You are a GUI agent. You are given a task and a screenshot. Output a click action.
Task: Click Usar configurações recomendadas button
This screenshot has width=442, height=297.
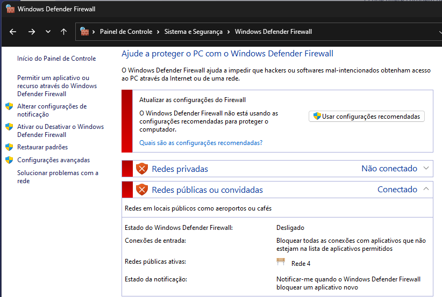coord(367,116)
